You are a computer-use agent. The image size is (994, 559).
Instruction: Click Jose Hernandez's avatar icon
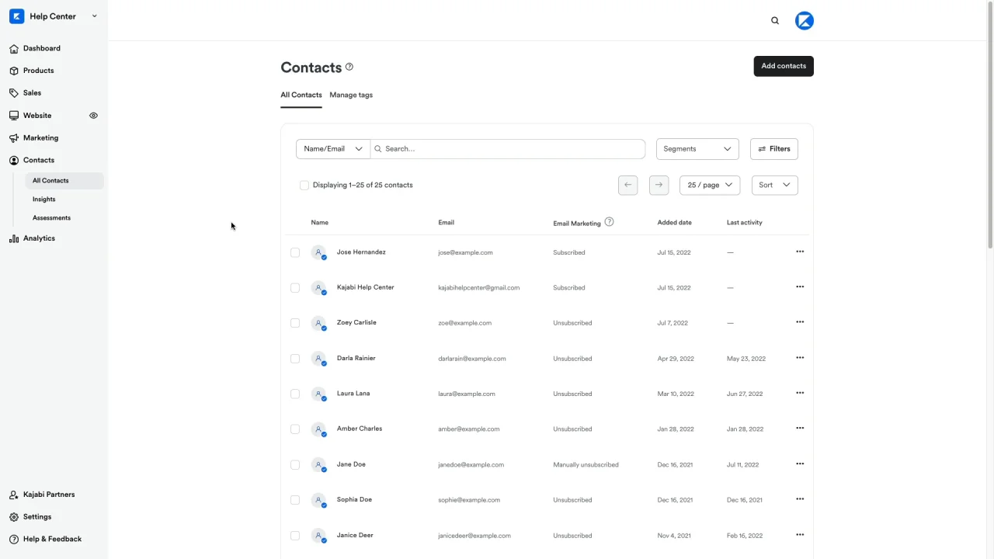point(318,252)
